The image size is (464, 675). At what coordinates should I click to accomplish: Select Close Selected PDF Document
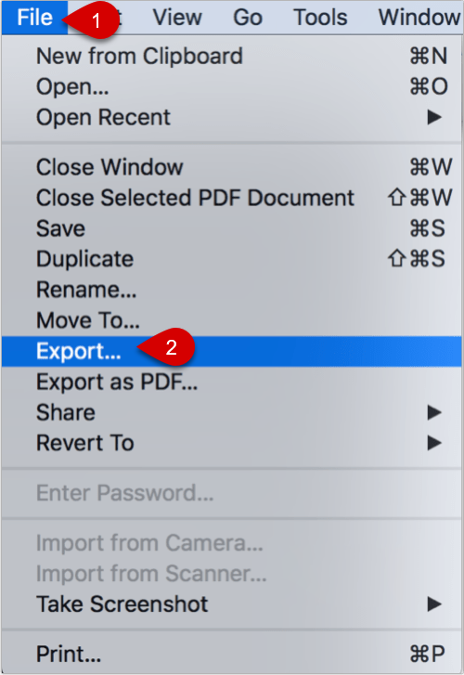(x=232, y=198)
